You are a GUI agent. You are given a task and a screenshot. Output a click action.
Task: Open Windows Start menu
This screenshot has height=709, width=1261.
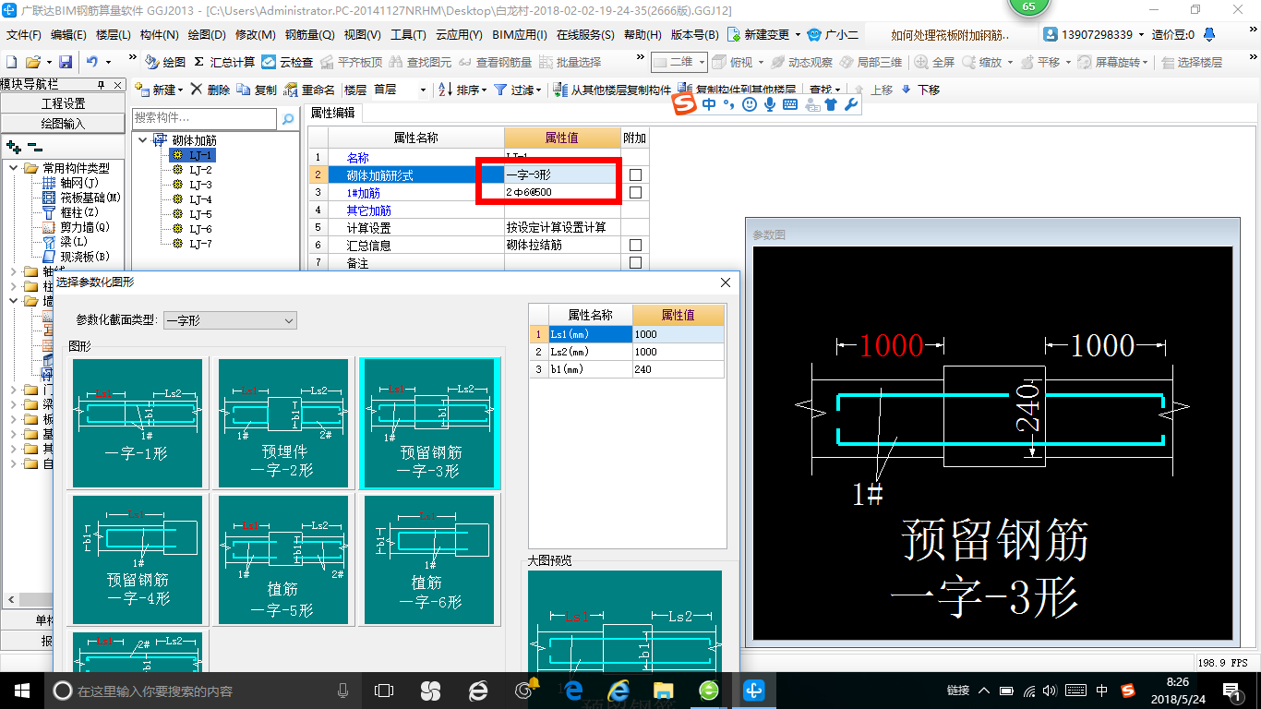point(21,690)
